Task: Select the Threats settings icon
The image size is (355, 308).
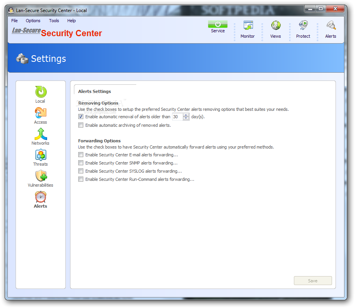Action: tap(41, 155)
